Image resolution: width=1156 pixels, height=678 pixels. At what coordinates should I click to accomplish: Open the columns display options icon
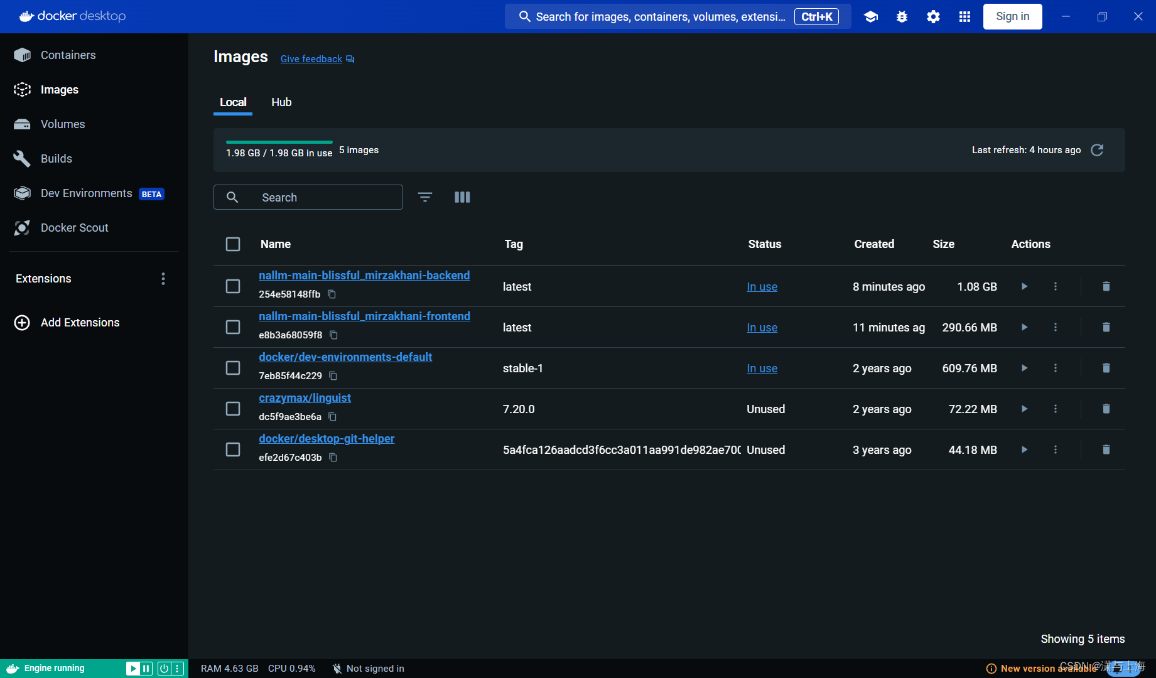click(462, 197)
